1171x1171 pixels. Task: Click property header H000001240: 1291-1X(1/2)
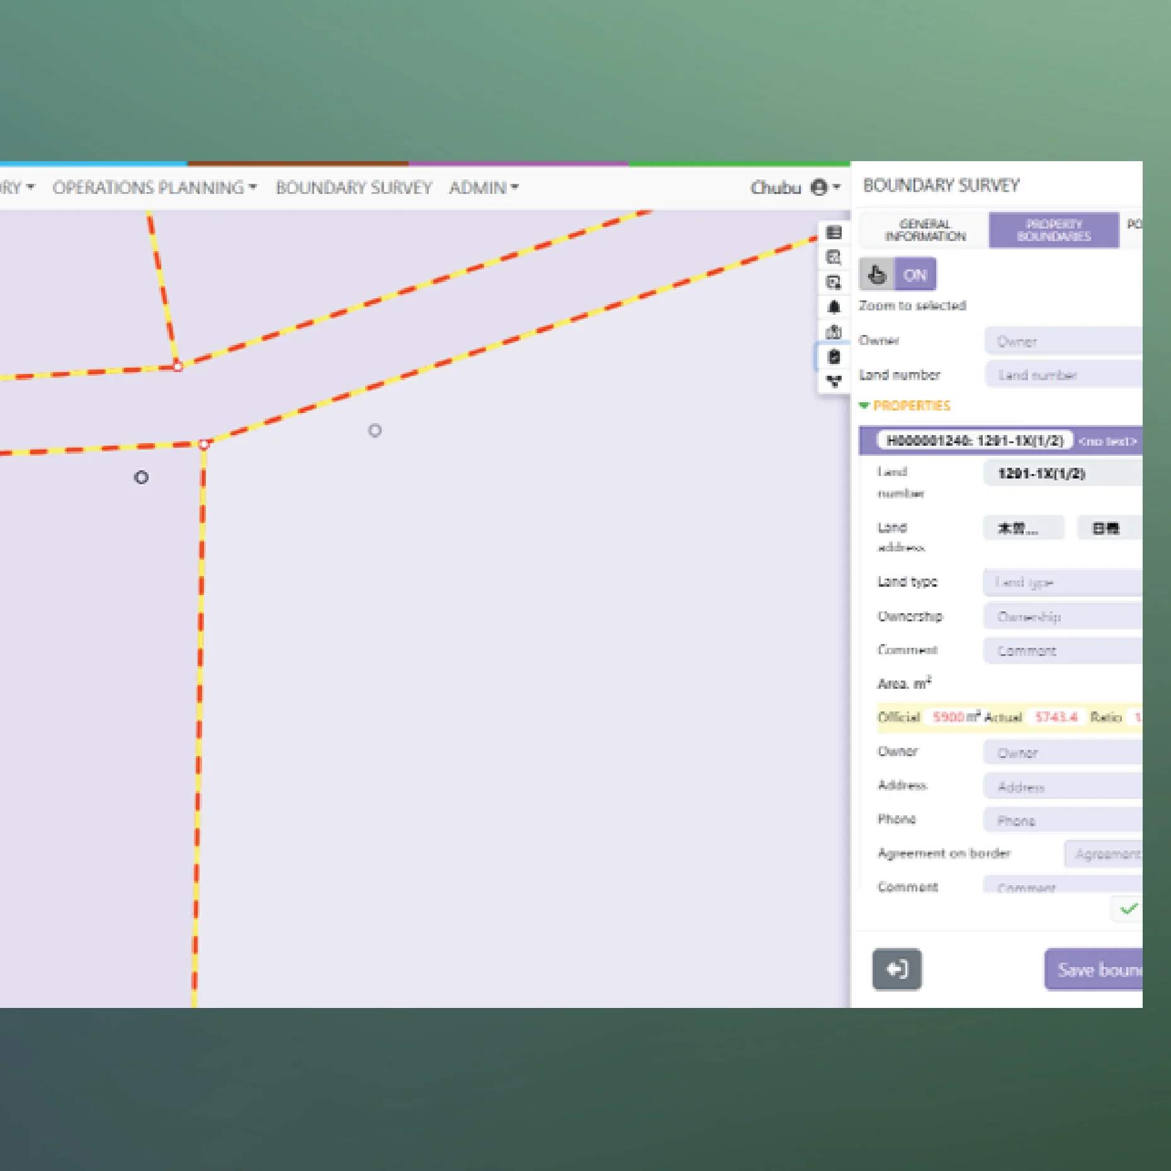[x=976, y=441]
